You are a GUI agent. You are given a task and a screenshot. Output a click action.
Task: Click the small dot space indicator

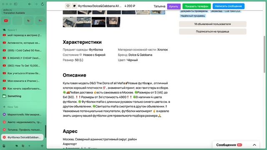pyautogui.click(x=29, y=146)
